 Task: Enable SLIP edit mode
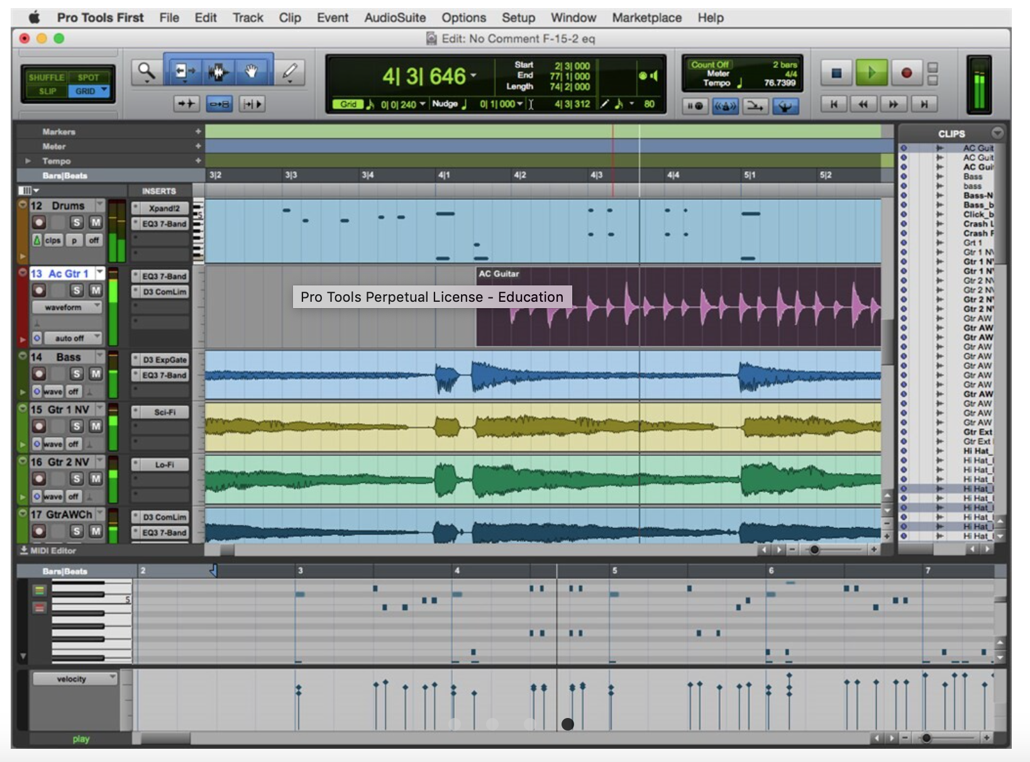pos(47,91)
